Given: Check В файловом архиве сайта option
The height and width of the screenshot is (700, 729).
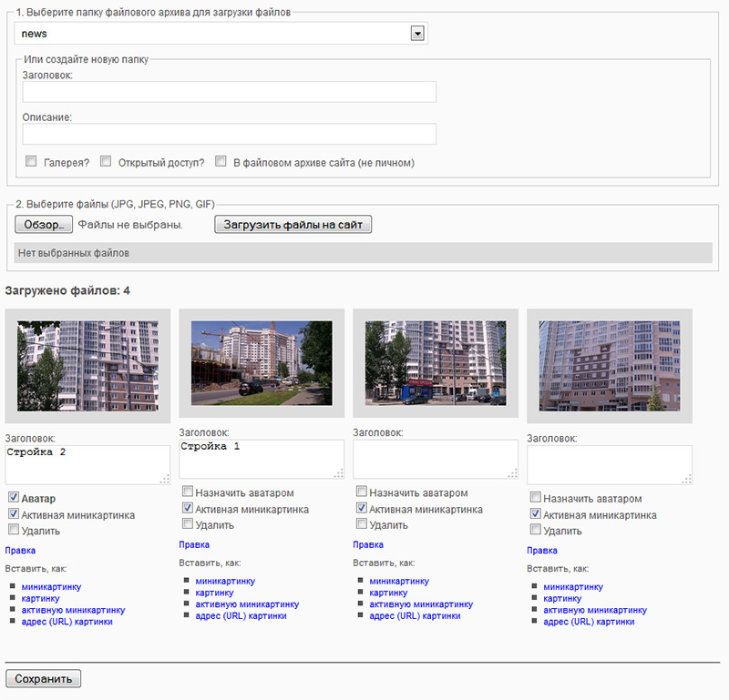Looking at the screenshot, I should pyautogui.click(x=221, y=162).
